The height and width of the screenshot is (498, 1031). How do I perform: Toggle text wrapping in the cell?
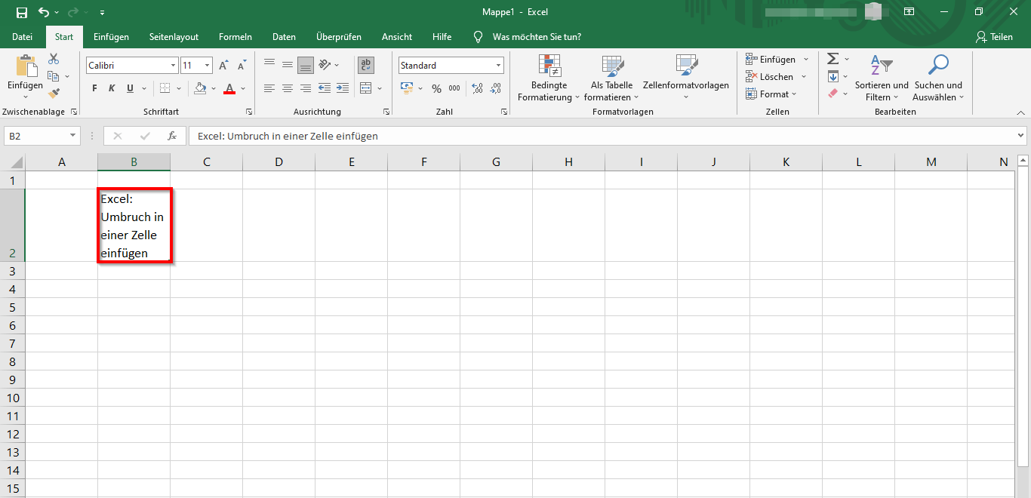(x=366, y=66)
